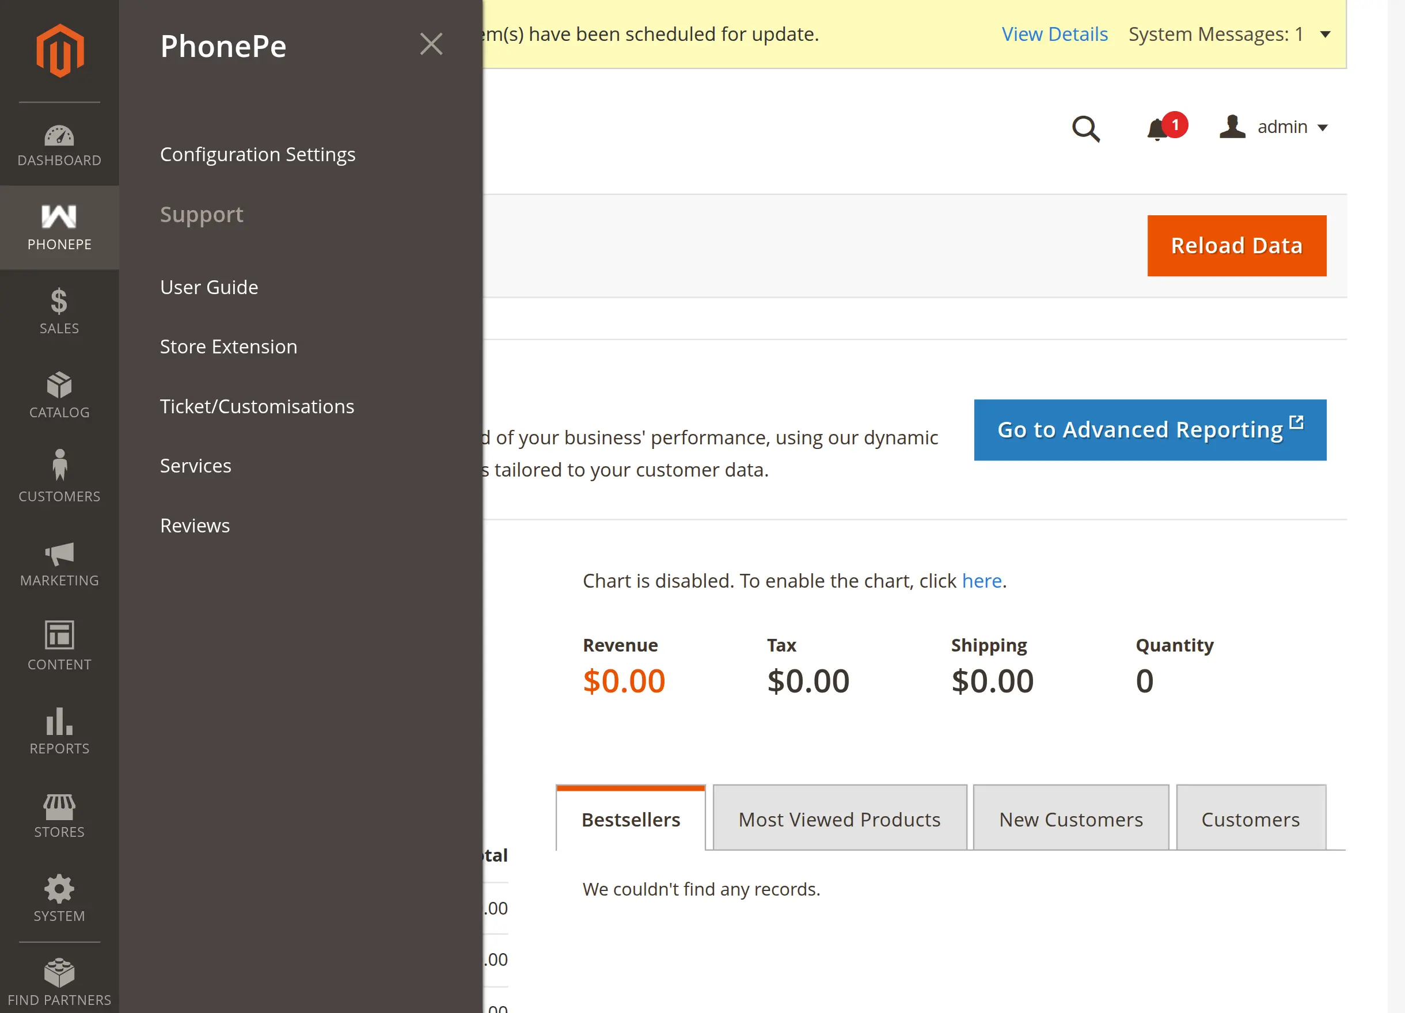The height and width of the screenshot is (1013, 1405).
Task: Open the Customers sidebar section
Action: (59, 477)
